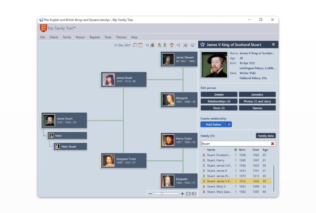Select James Stuart 1512 - 1542 tree node

(x=64, y=120)
